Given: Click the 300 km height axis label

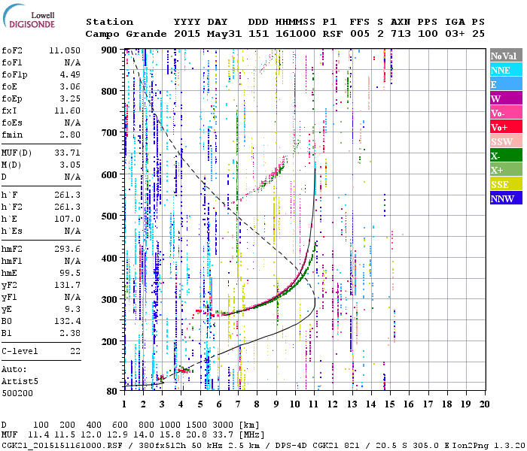Looking at the screenshot, I should (109, 299).
